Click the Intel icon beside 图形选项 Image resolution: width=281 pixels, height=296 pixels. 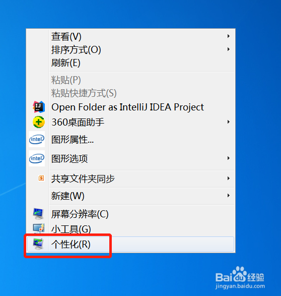pos(37,158)
